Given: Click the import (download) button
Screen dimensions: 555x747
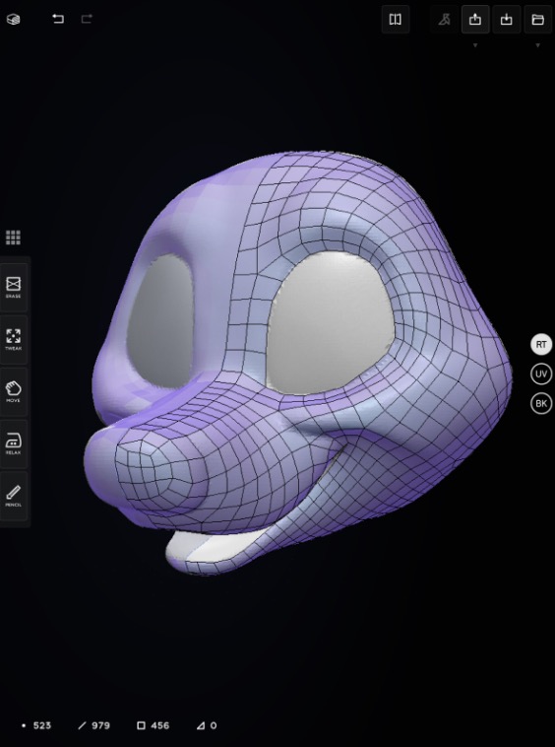Looking at the screenshot, I should click(507, 19).
